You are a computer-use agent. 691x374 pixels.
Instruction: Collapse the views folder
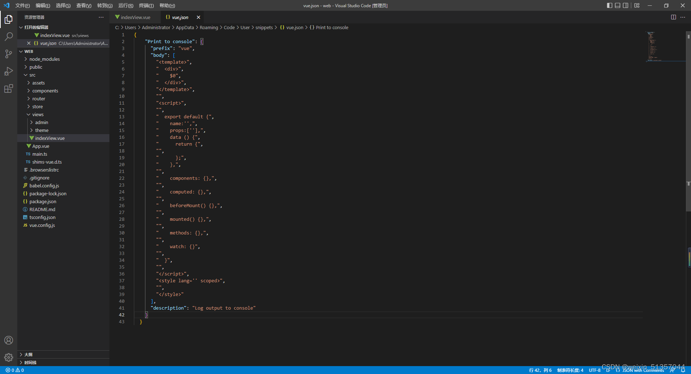coord(63,114)
